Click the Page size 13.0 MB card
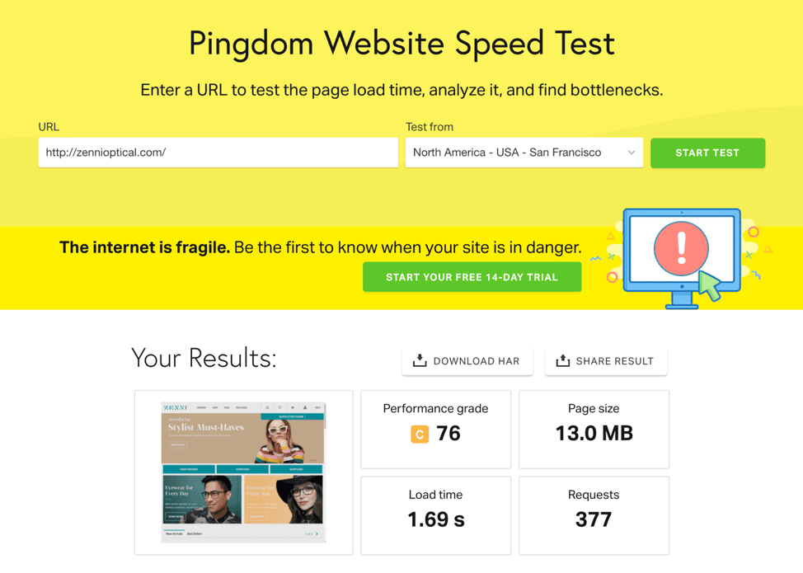The height and width of the screenshot is (573, 803). (594, 429)
